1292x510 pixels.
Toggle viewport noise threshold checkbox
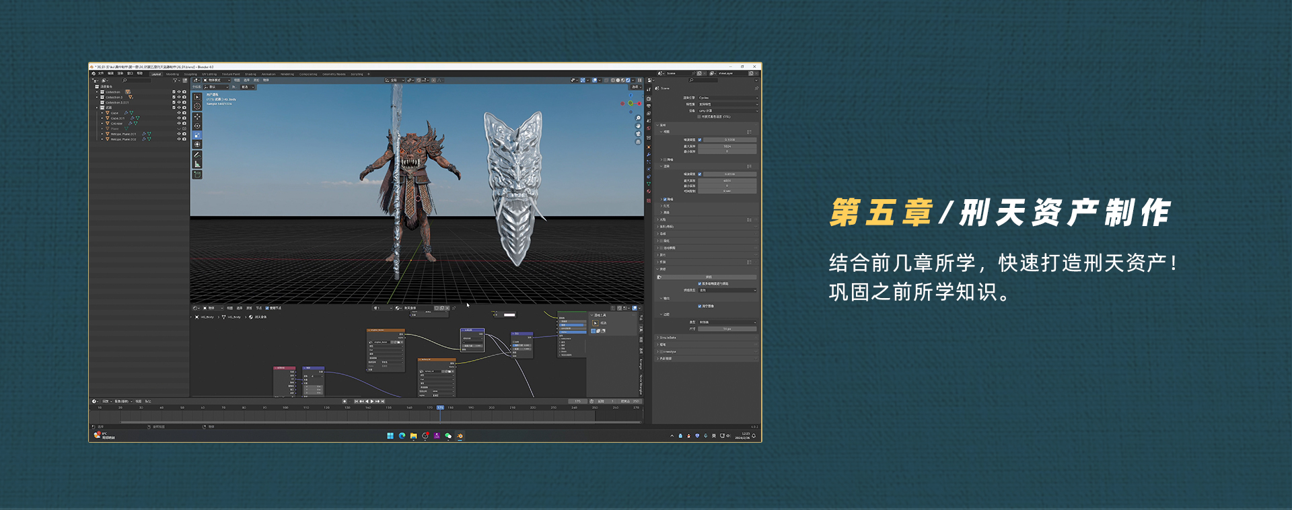(700, 140)
